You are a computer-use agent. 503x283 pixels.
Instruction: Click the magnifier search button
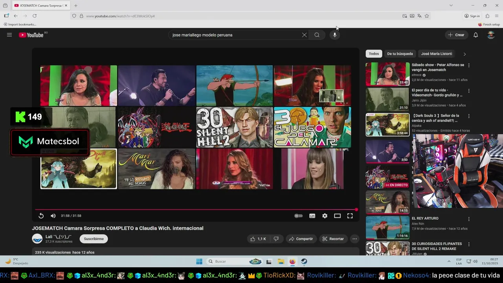[317, 35]
